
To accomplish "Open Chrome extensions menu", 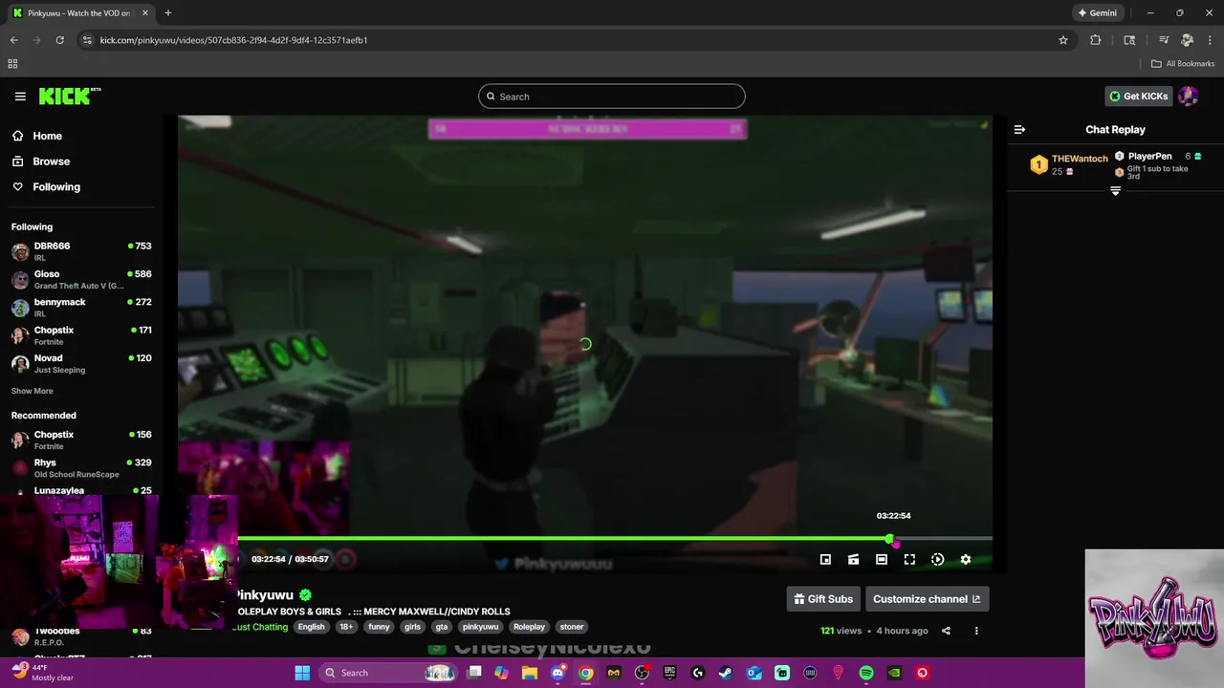I will pos(1096,40).
